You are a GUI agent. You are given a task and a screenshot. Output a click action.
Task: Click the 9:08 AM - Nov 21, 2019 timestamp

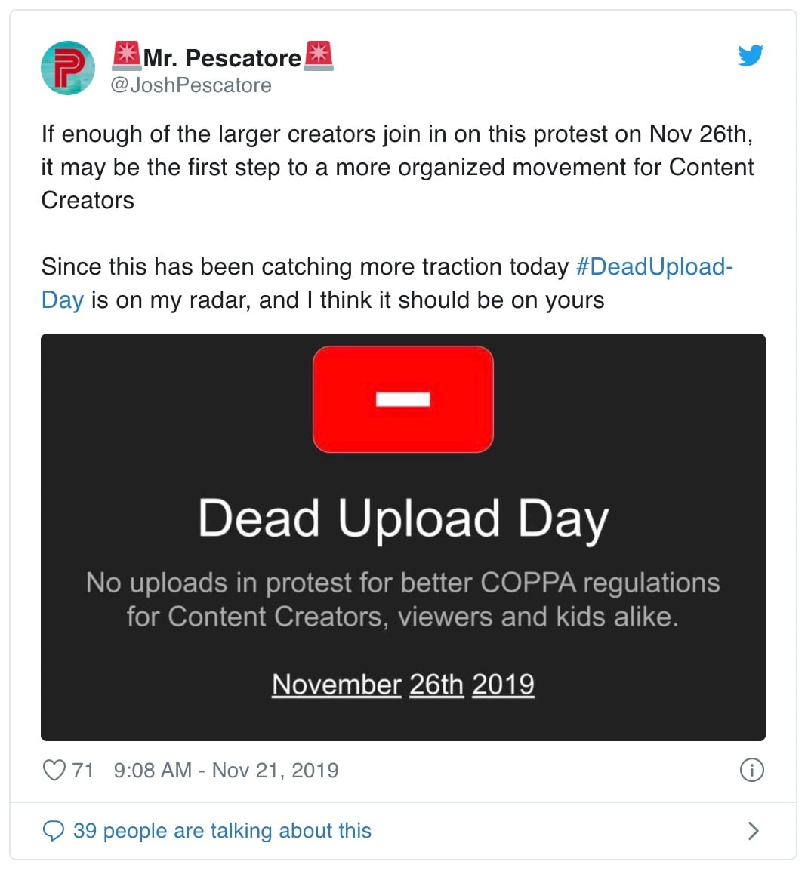pos(227,770)
